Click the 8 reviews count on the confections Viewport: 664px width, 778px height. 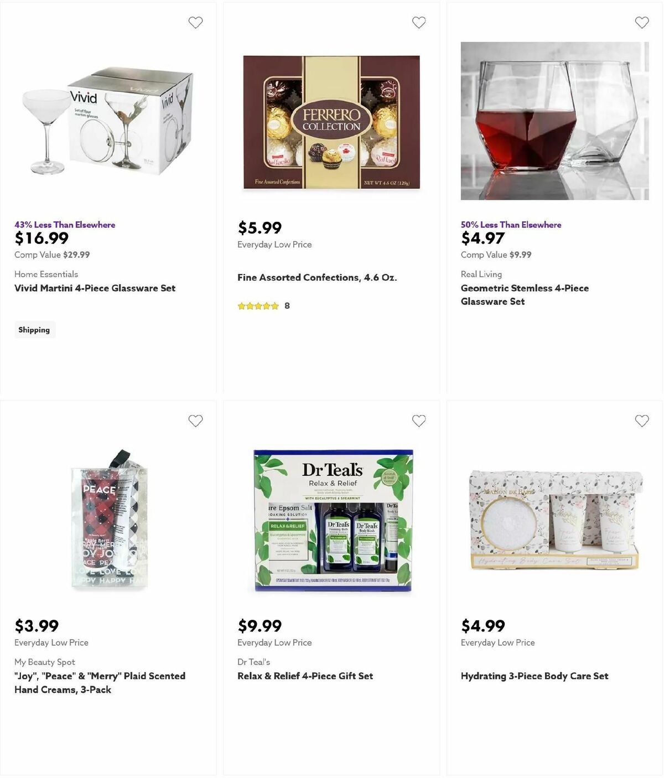tap(286, 305)
